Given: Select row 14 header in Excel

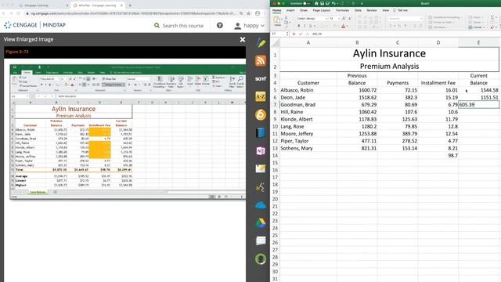Looking at the screenshot, I should pyautogui.click(x=275, y=155).
